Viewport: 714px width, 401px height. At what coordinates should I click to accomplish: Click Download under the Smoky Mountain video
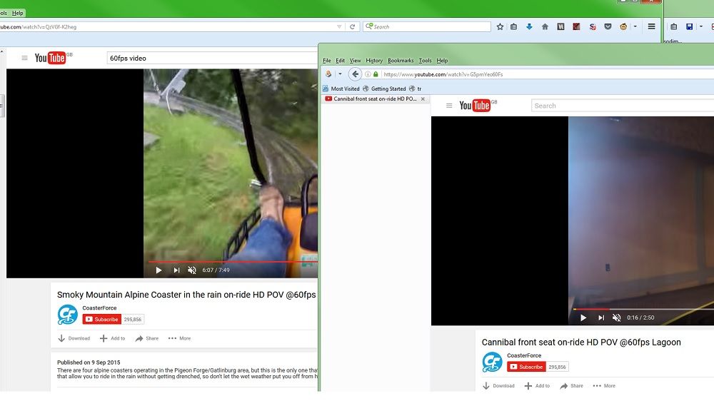tap(74, 339)
